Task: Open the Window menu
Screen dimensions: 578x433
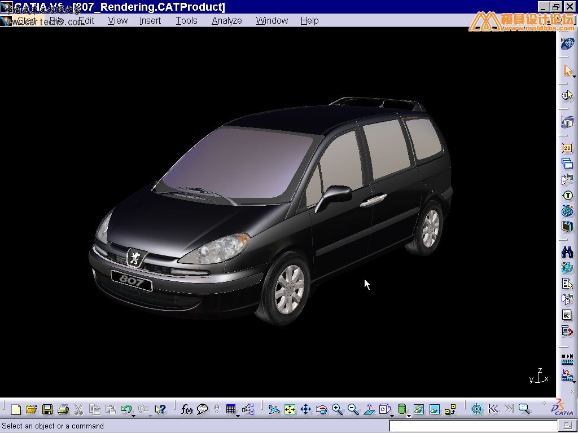Action: pyautogui.click(x=272, y=21)
